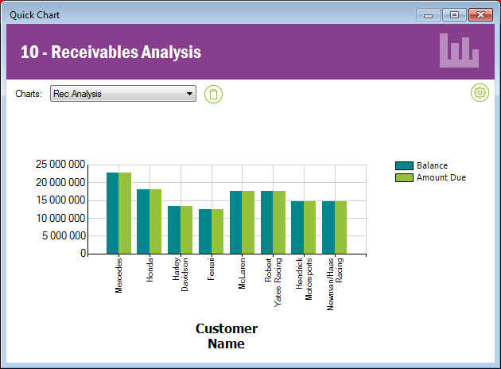Click the Honda Balance bar
Viewport: 501px width, 369px height.
[143, 221]
